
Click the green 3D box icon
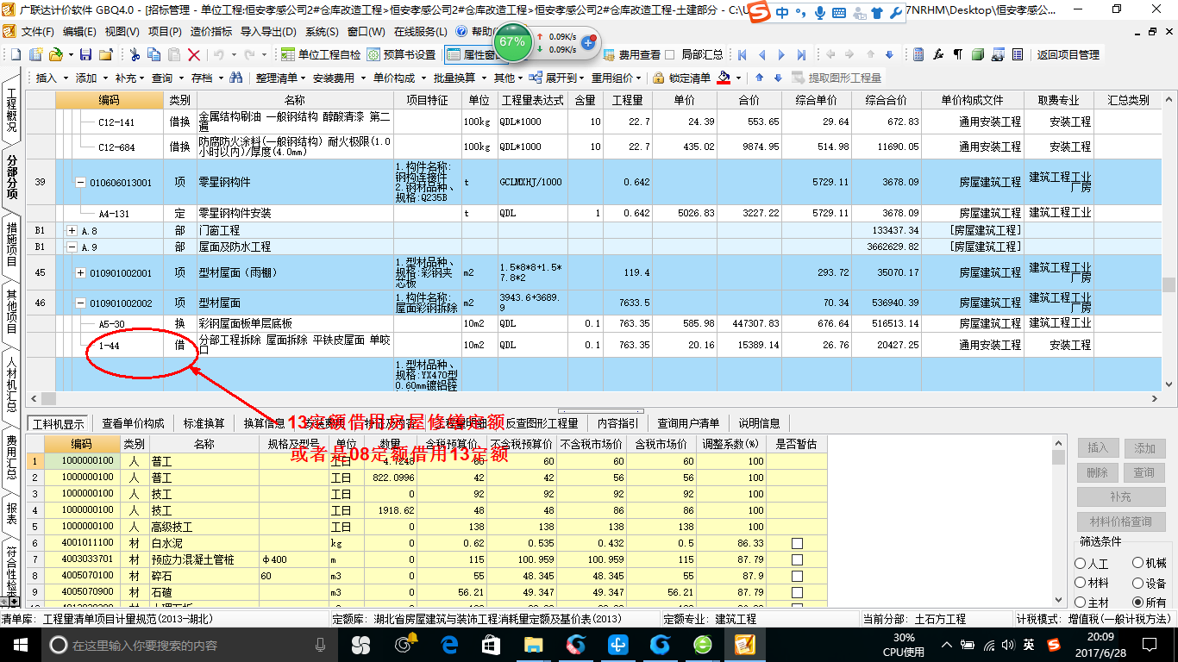coord(978,54)
